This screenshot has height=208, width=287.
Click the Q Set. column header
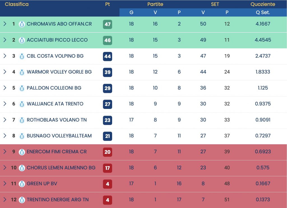[x=263, y=12]
